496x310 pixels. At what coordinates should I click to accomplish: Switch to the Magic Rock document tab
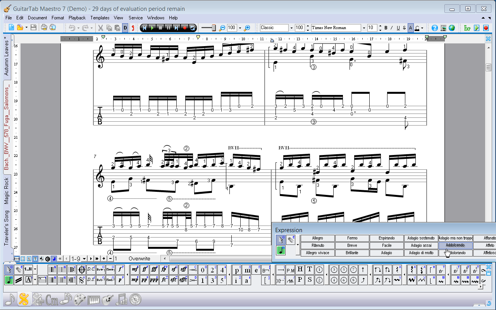[7, 191]
